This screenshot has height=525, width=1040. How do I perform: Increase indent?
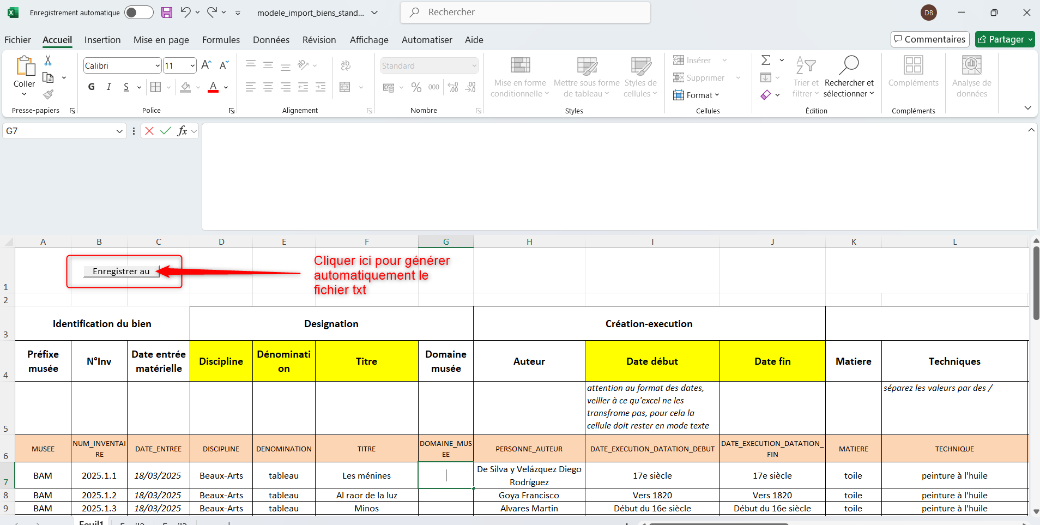tap(321, 87)
